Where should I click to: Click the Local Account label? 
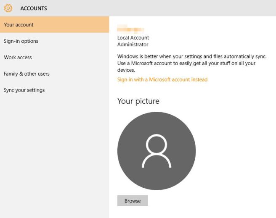(133, 38)
